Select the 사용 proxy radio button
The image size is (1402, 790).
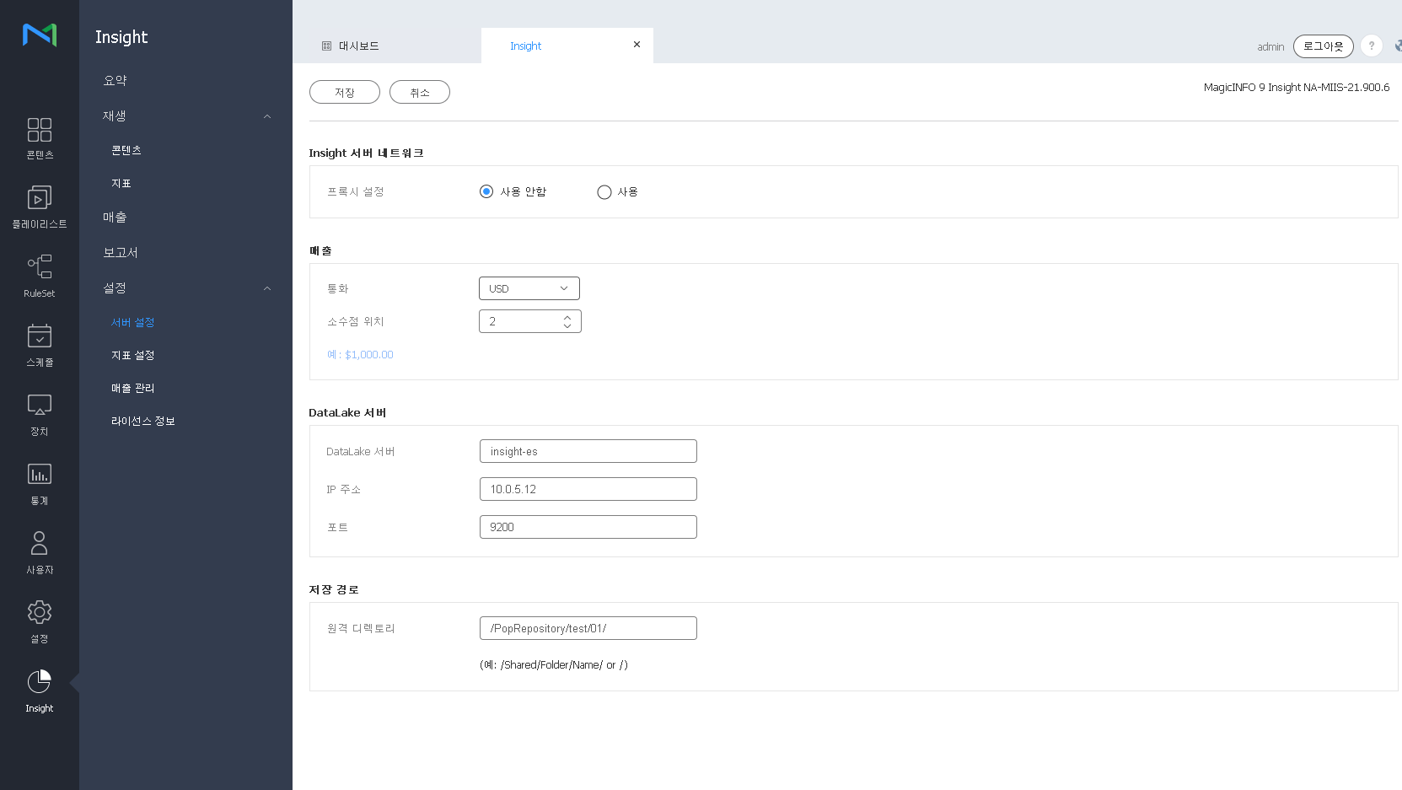coord(604,192)
